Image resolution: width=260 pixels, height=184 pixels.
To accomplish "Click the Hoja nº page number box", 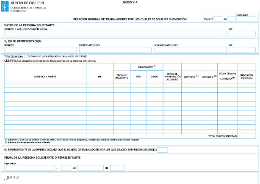I will [218, 19].
